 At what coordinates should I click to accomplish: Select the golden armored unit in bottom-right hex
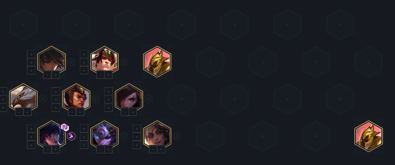click(x=368, y=136)
